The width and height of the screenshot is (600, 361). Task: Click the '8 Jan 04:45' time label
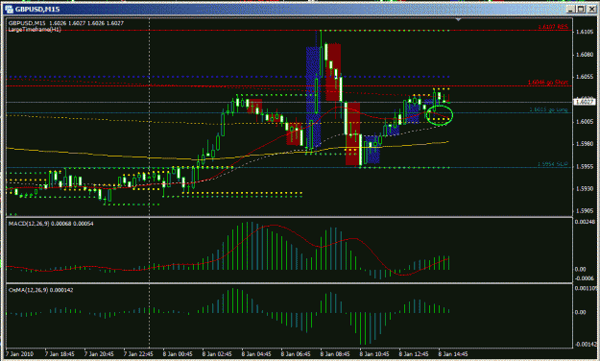coord(256,354)
